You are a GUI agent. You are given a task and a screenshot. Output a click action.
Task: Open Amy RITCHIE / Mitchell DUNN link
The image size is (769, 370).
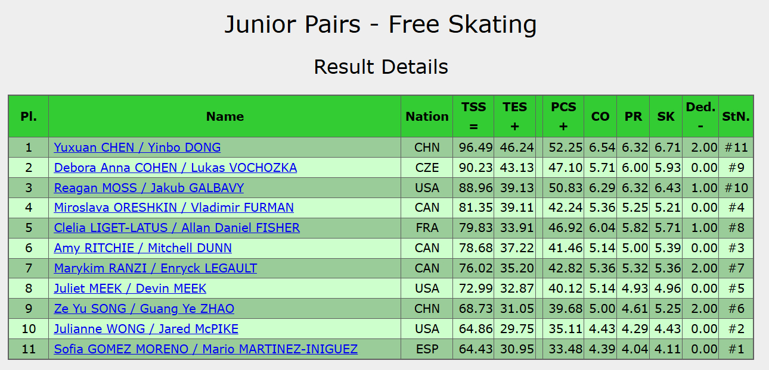(x=143, y=248)
